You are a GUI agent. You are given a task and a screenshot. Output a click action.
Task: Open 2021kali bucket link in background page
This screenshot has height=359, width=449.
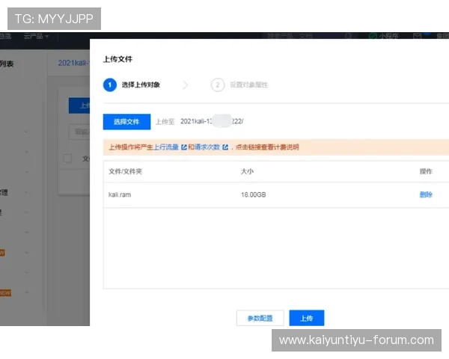(x=74, y=63)
